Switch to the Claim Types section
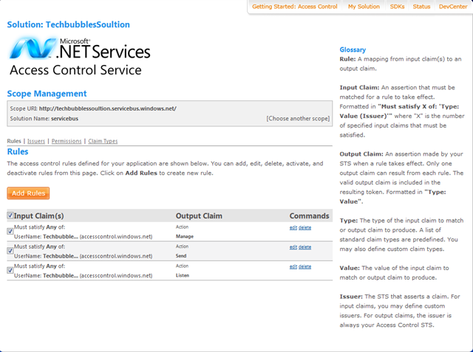This screenshot has height=352, width=473. pyautogui.click(x=103, y=141)
